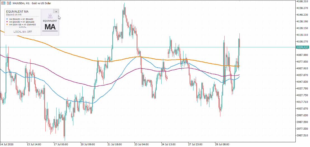This screenshot has height=147, width=310.
Task: Open the one-click trading panel icon
Action: click(3, 3)
